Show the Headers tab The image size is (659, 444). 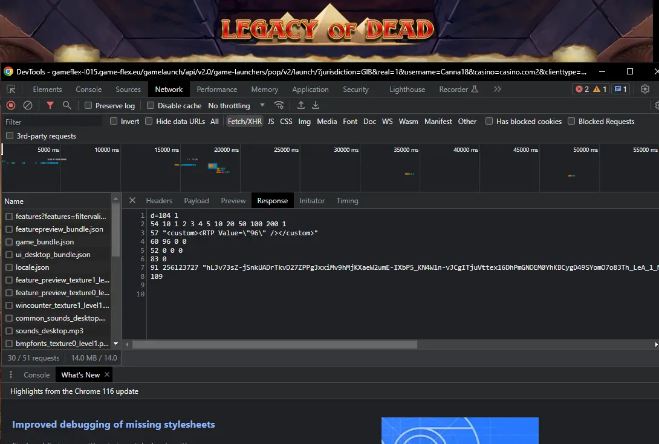pyautogui.click(x=159, y=201)
